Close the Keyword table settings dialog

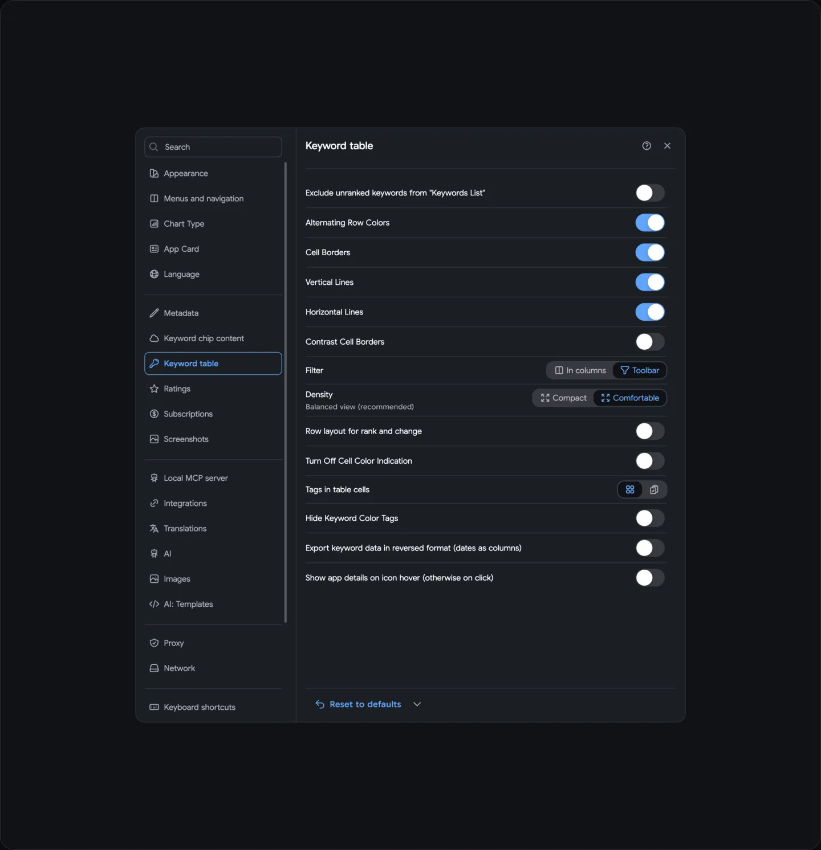667,146
